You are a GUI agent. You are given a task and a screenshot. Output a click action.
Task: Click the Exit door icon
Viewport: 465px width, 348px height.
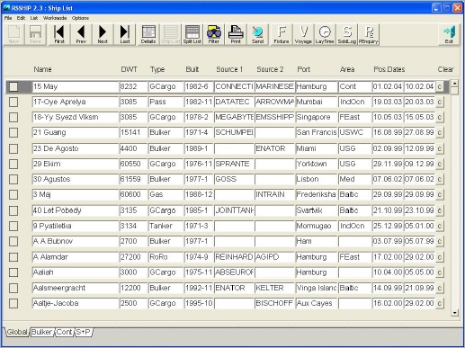click(x=449, y=34)
